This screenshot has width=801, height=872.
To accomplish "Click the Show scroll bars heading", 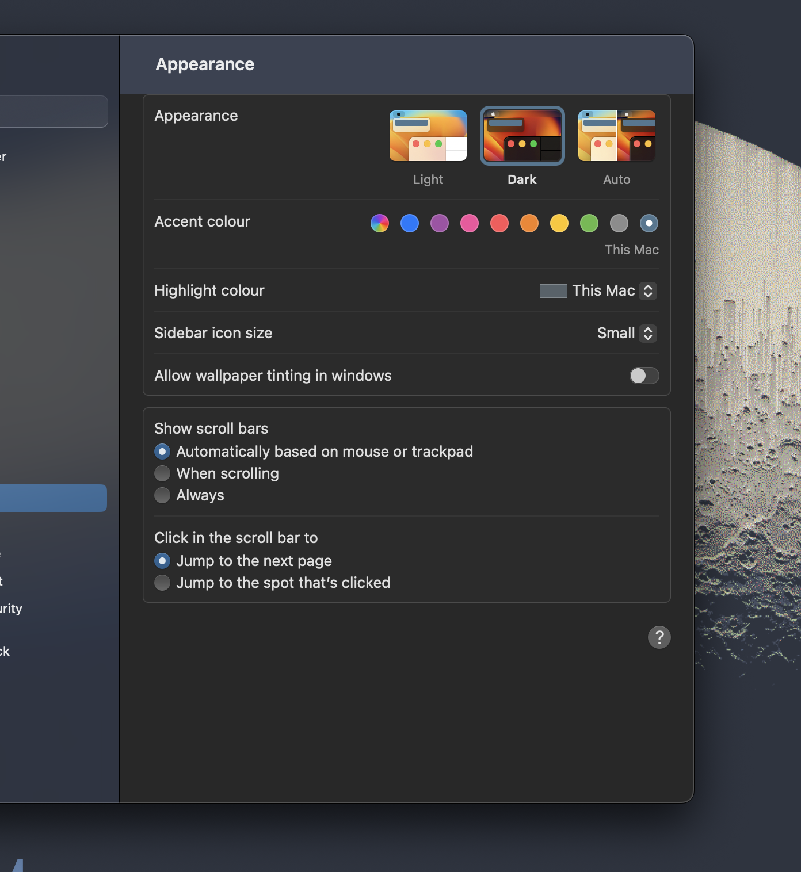I will click(211, 429).
